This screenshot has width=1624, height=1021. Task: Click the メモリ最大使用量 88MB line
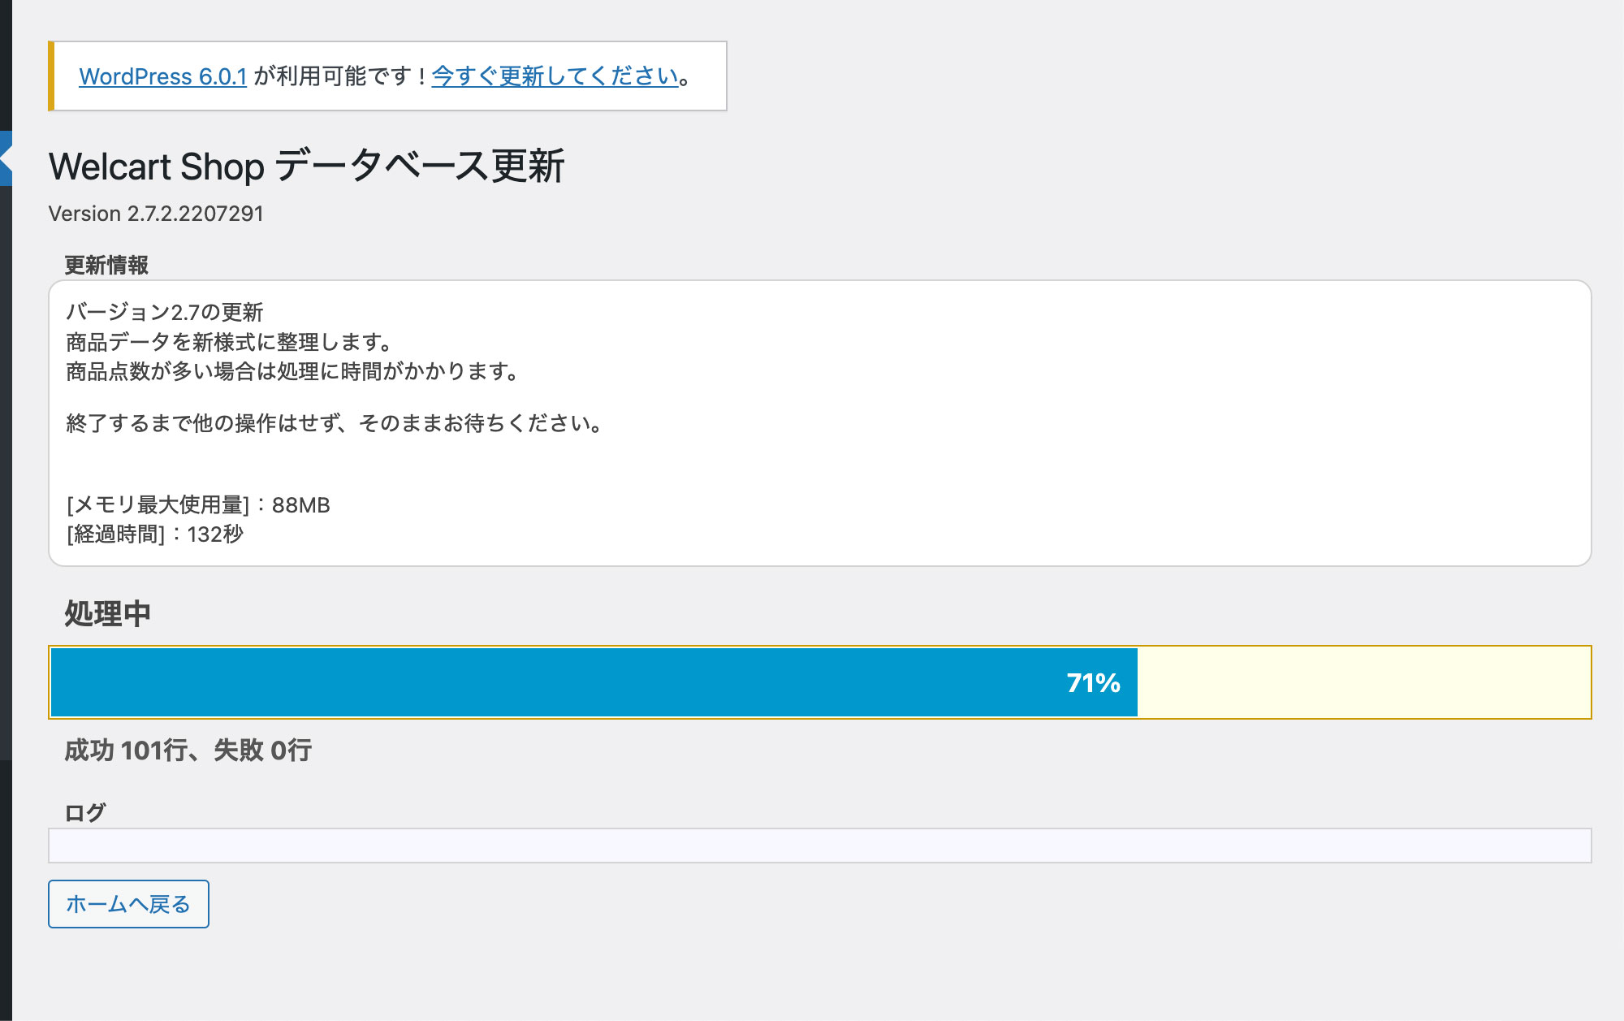198,504
